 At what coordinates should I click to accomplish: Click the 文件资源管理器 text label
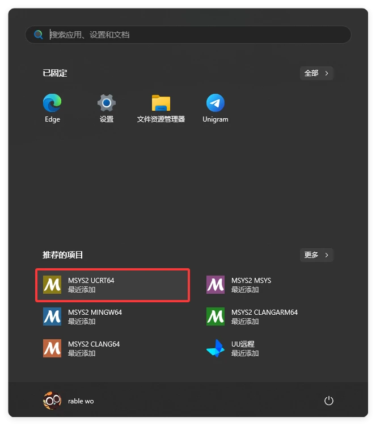[x=161, y=119]
